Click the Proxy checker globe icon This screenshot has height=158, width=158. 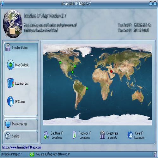coord(8,124)
